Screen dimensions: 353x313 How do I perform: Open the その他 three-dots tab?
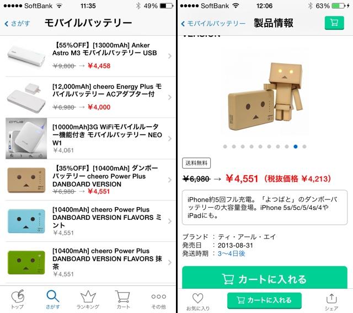point(158,300)
